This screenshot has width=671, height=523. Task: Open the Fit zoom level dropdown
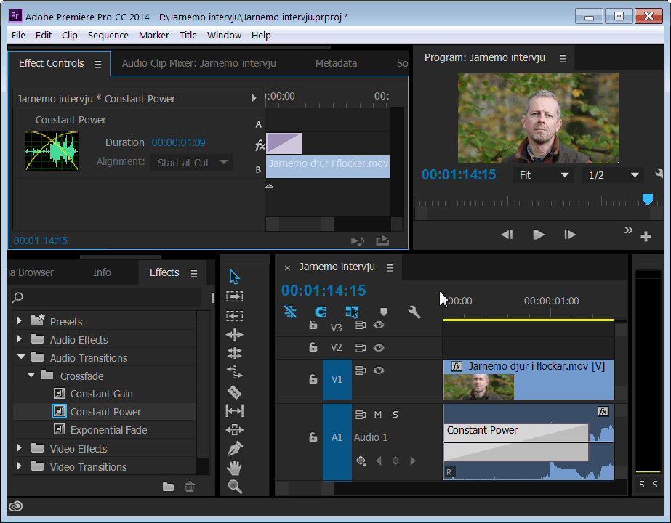543,175
